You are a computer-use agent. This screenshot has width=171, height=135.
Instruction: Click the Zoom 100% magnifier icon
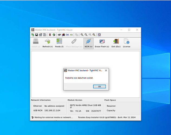[90, 35]
